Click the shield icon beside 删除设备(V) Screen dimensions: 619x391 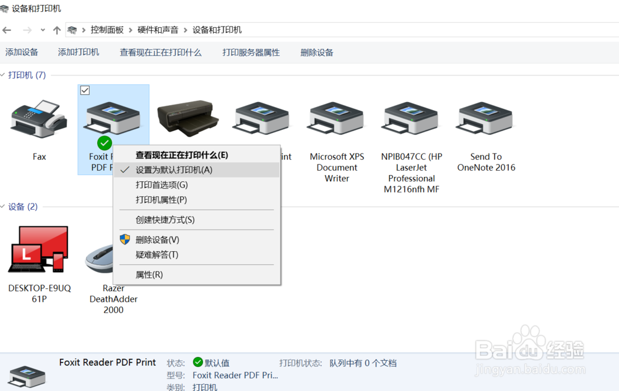pyautogui.click(x=125, y=239)
